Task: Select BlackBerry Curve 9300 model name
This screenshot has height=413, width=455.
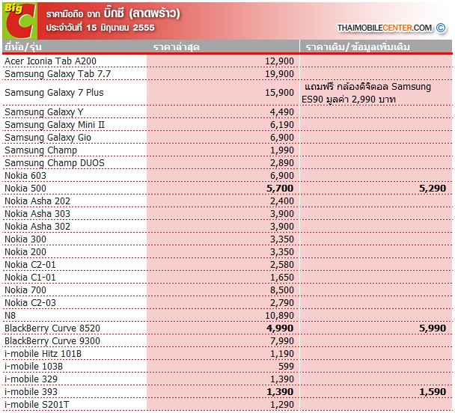Action: [52, 341]
